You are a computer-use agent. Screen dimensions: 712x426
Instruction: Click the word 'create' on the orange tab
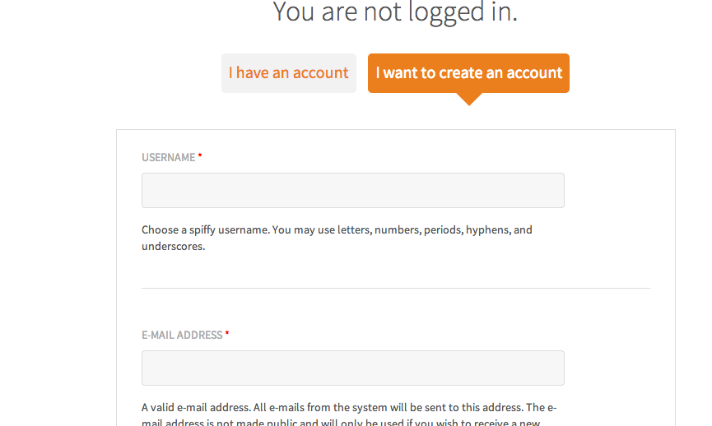[460, 73]
